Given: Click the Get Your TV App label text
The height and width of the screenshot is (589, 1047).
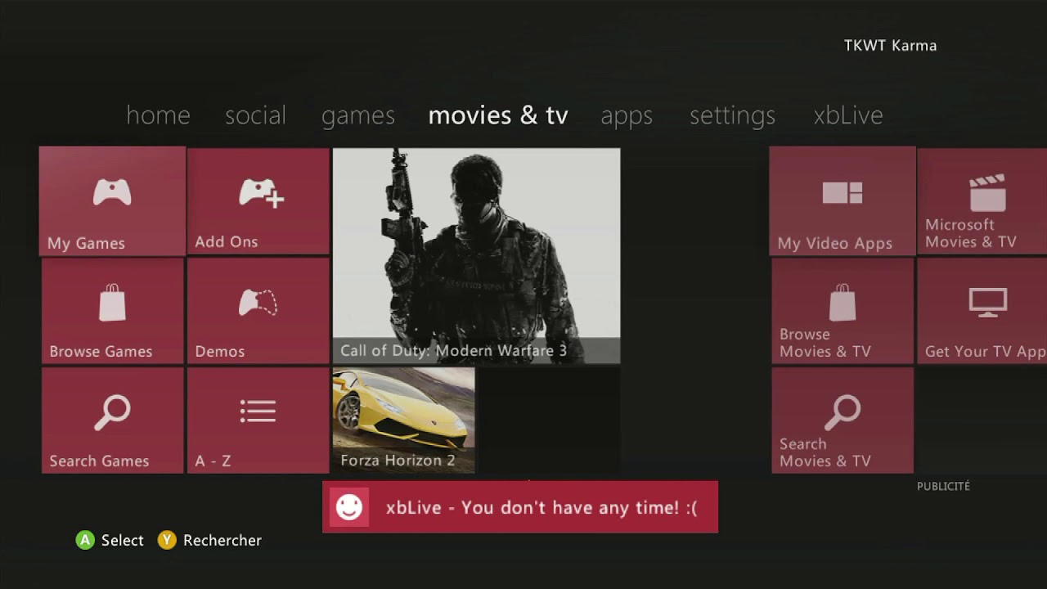Looking at the screenshot, I should 986,352.
